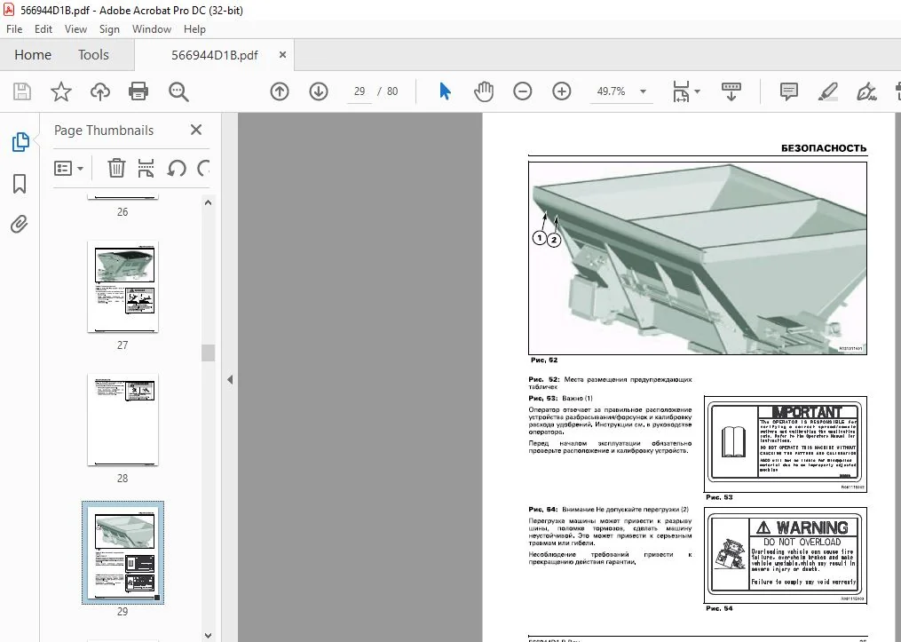This screenshot has width=901, height=642.
Task: Select page 29 thumbnail
Action: pos(123,552)
